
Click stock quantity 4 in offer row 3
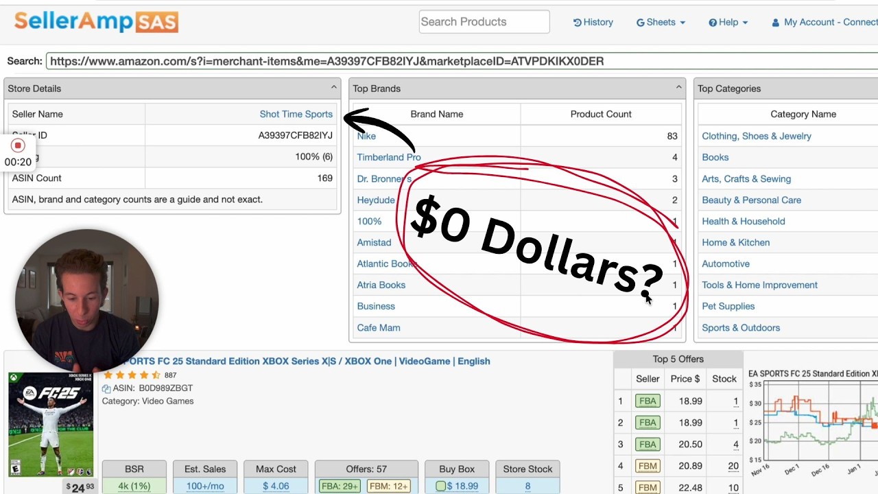click(x=736, y=445)
